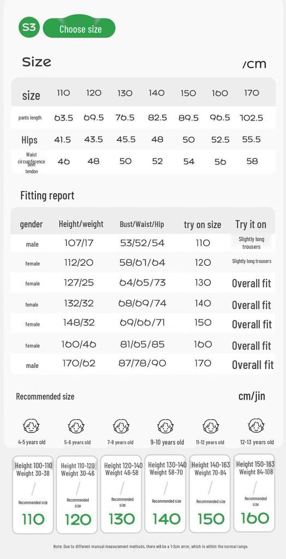Click the green S3 circle badge

click(x=29, y=27)
